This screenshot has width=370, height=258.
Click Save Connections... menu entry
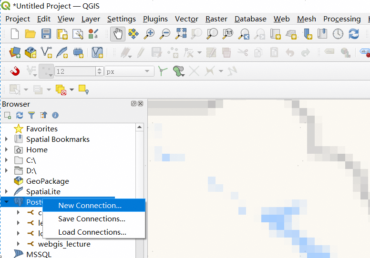pyautogui.click(x=92, y=219)
